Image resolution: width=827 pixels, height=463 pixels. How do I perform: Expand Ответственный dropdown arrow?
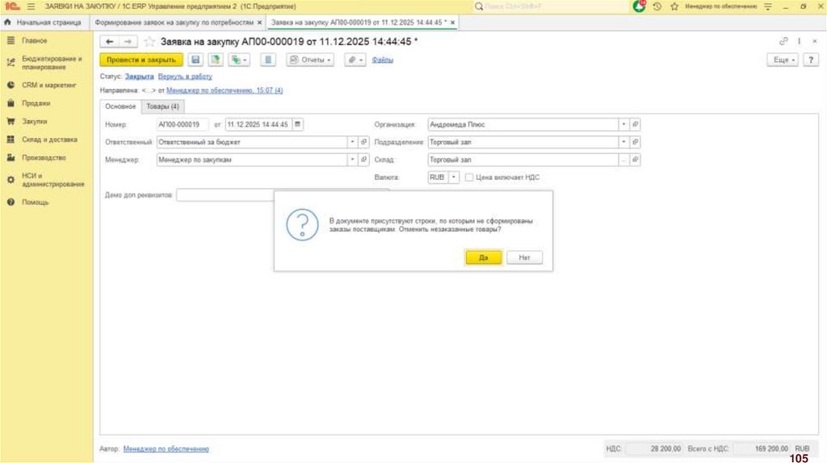[x=352, y=142]
